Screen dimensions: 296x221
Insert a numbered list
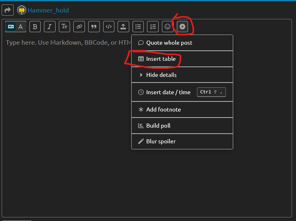pyautogui.click(x=153, y=27)
